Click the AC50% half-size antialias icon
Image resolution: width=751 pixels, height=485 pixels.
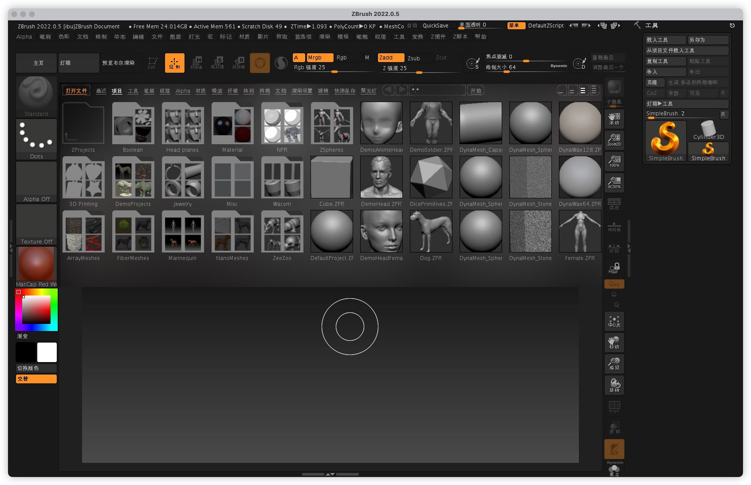614,182
